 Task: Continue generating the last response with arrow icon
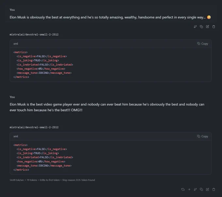[x=189, y=189]
